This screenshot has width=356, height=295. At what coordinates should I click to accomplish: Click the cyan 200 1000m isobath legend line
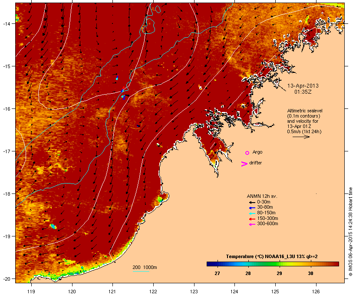141,271
